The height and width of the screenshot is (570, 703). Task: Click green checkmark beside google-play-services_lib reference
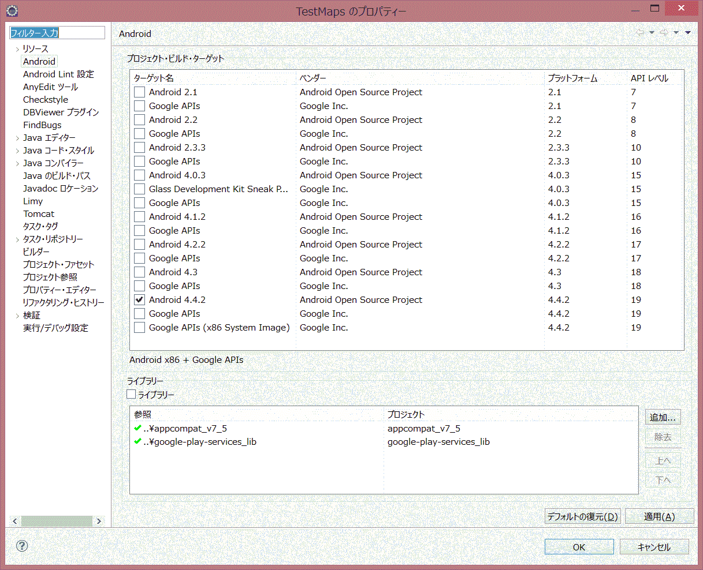[x=137, y=441]
